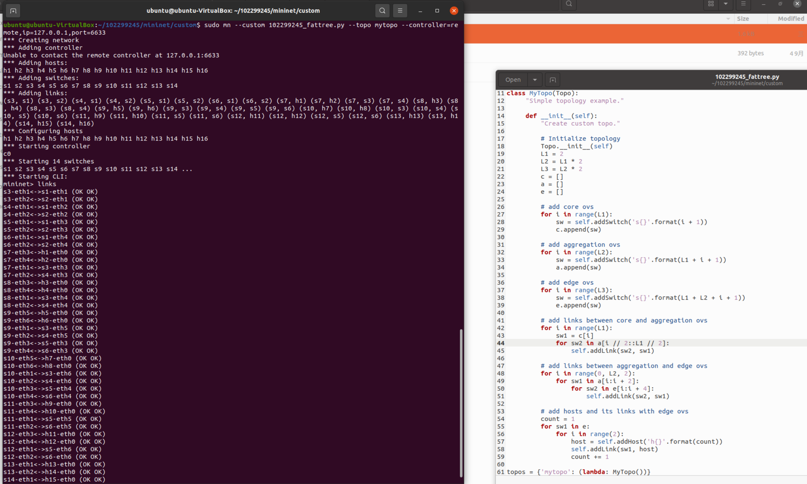Image resolution: width=807 pixels, height=484 pixels.
Task: Create new document in text editor
Action: tap(553, 80)
